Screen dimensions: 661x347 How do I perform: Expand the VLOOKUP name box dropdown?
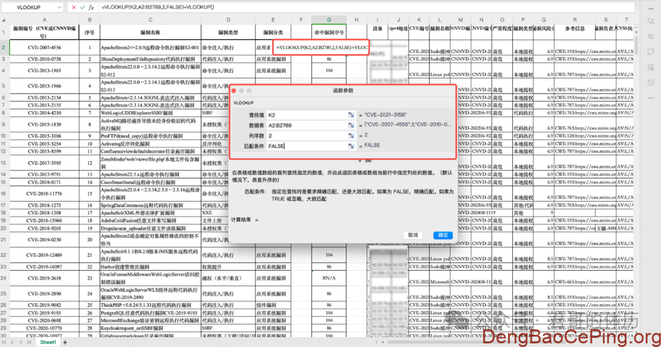[x=58, y=7]
